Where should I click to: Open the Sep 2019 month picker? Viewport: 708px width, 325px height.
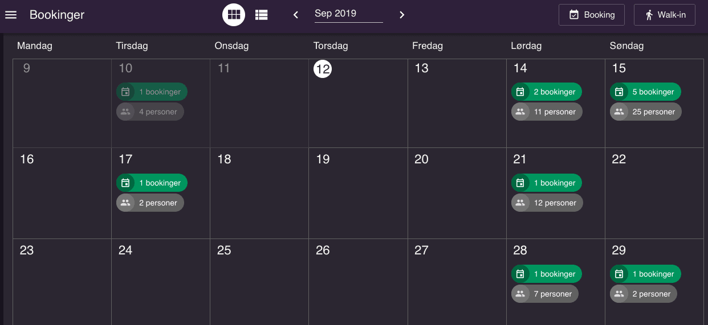click(348, 14)
